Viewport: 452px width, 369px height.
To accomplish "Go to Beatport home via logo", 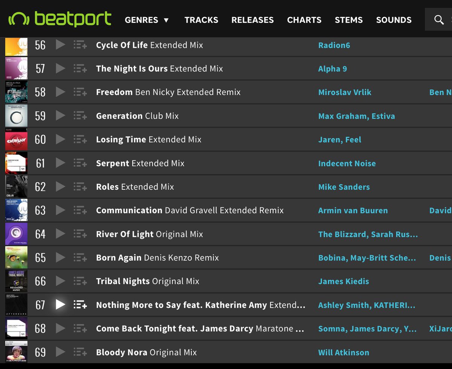I will [x=60, y=19].
